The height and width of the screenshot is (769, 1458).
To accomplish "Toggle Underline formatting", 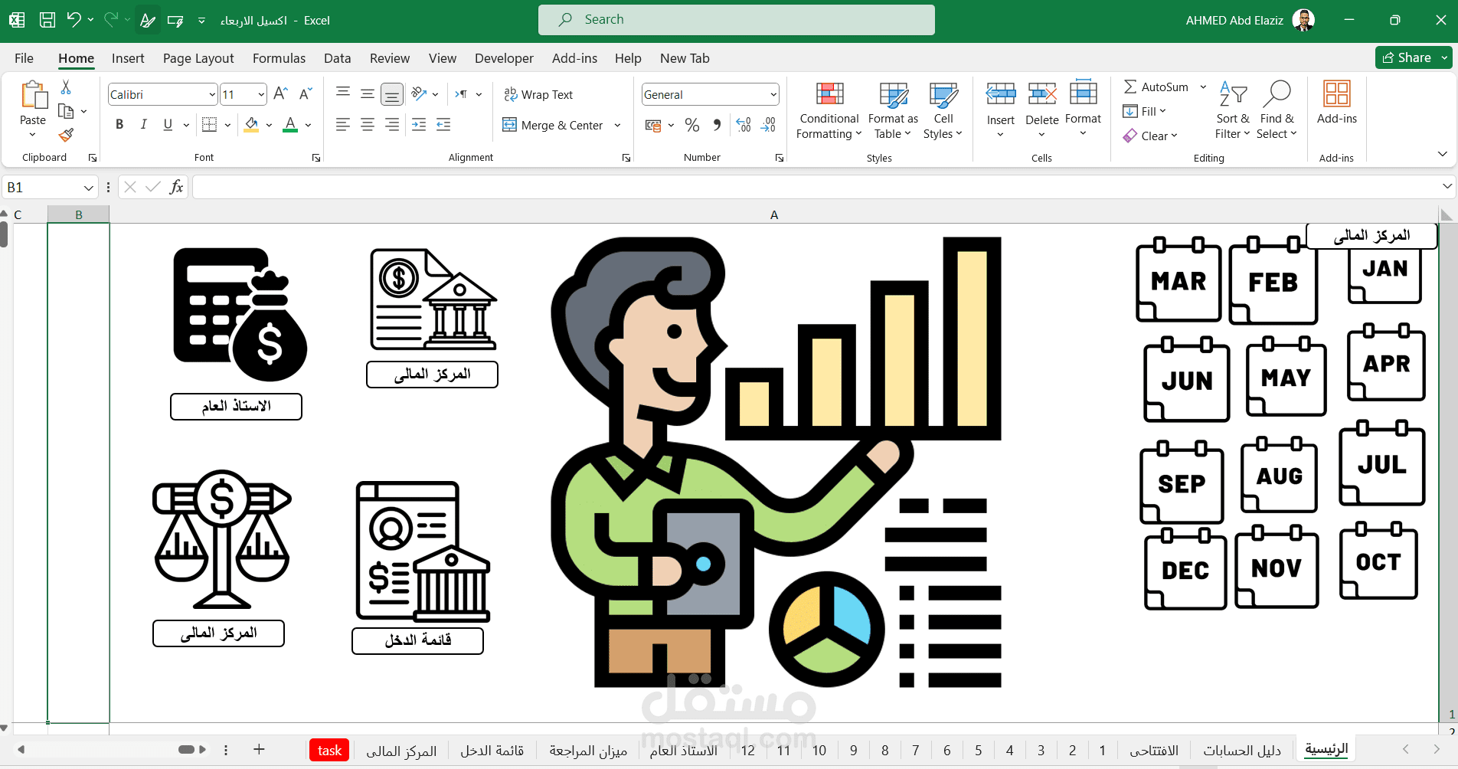I will point(168,125).
